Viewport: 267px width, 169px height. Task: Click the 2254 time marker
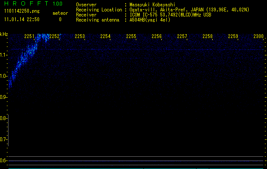pos(105,36)
